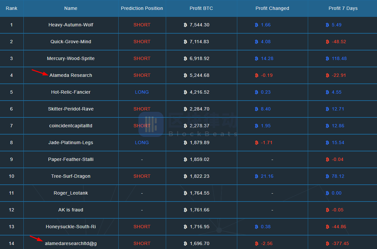
Task: Click the Profit 7 Days column header
Action: 343,8
